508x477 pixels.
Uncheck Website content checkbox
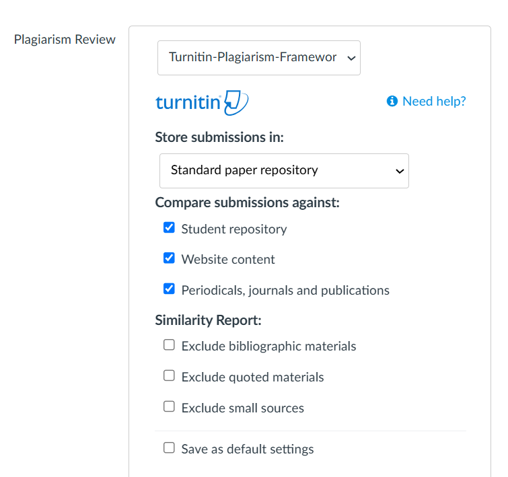click(x=169, y=258)
